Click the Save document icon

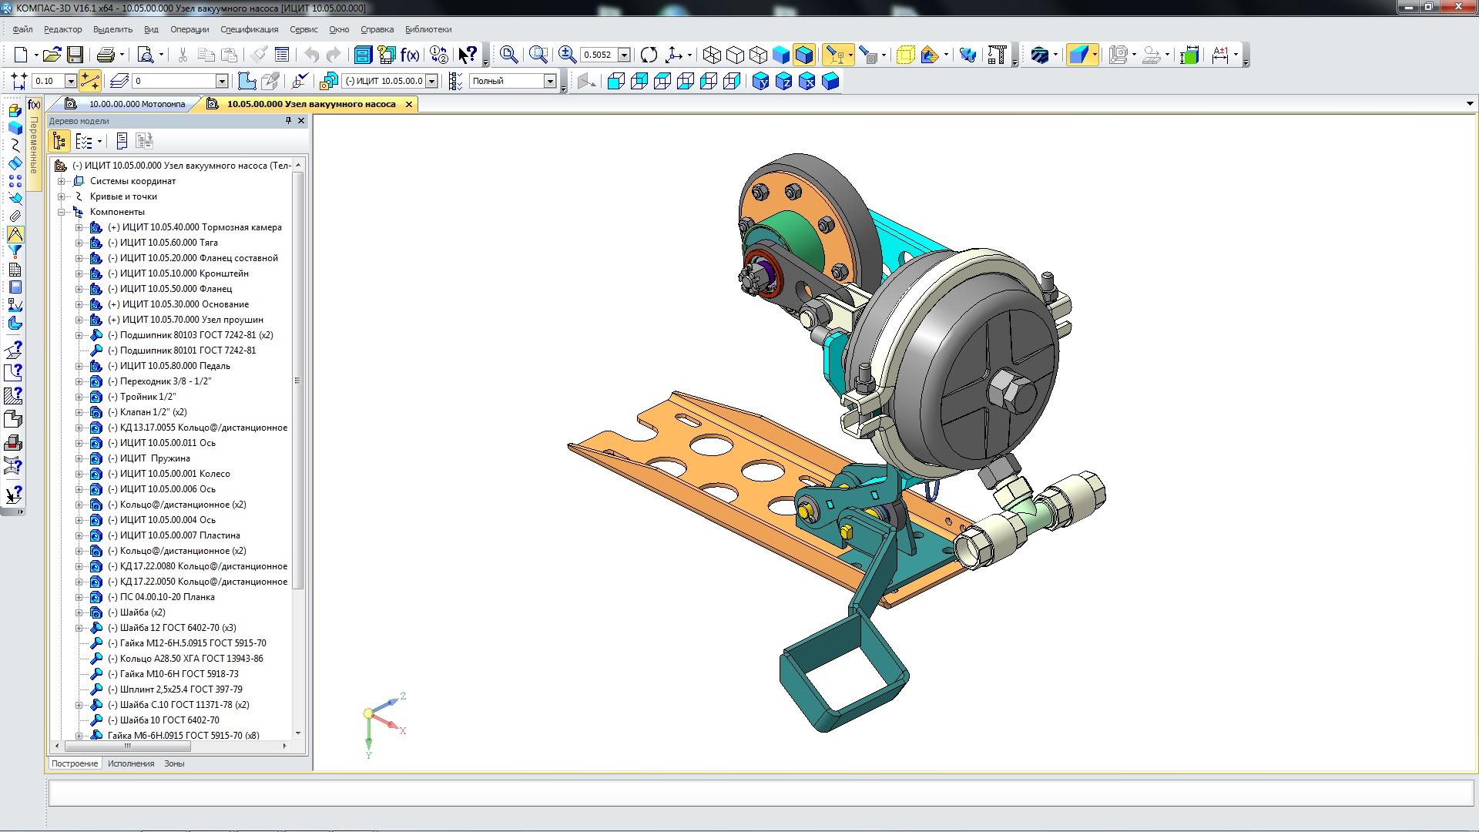[75, 55]
